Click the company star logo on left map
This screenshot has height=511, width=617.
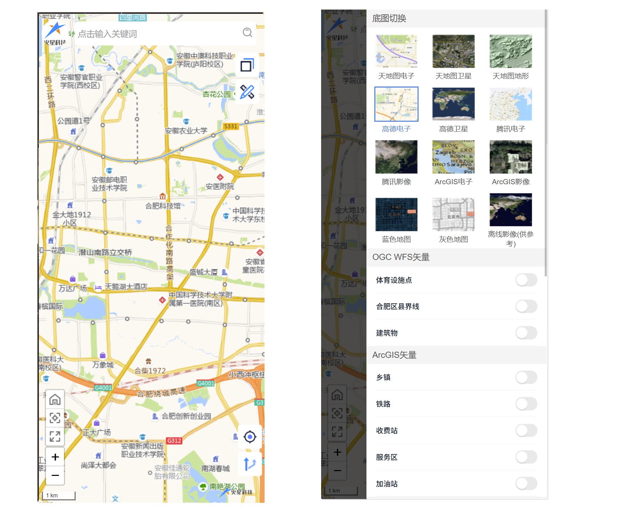click(x=55, y=33)
